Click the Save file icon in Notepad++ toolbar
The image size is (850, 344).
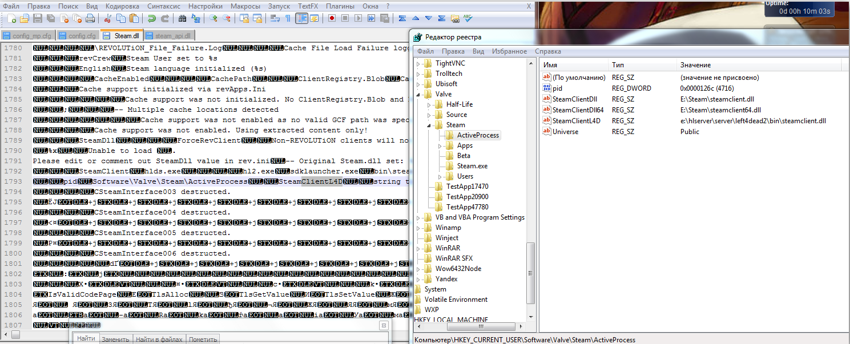click(38, 18)
